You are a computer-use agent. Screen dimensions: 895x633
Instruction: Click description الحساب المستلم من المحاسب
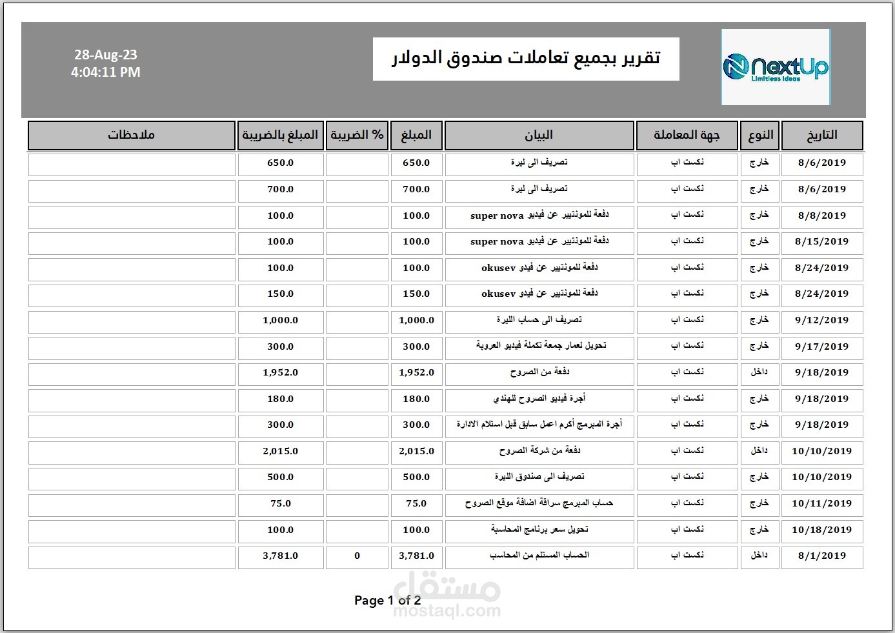539,556
